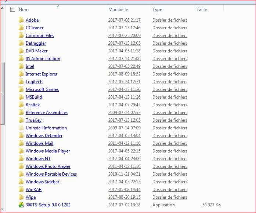The image size is (256, 213).
Task: Select the IIS Administration name
Action: [x=43, y=59]
